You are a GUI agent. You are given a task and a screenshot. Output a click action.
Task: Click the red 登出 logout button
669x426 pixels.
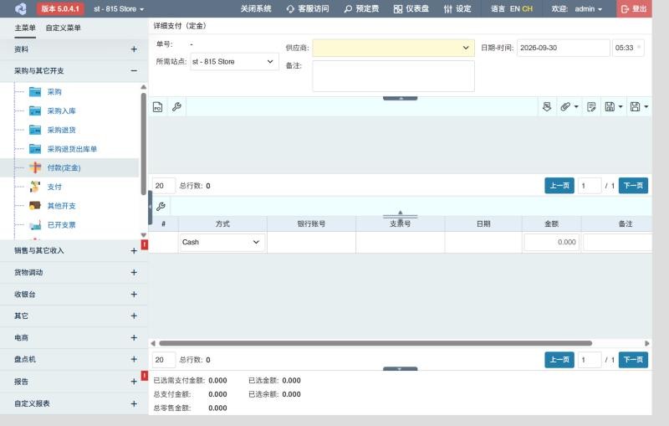pyautogui.click(x=634, y=8)
